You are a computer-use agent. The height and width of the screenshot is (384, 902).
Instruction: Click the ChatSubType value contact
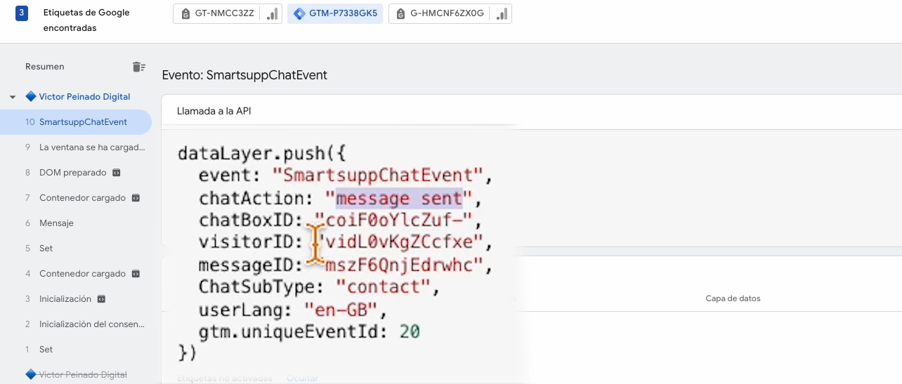[383, 286]
